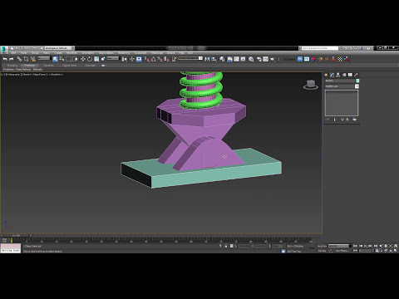Activate Select and Rotate tool

pyautogui.click(x=90, y=59)
